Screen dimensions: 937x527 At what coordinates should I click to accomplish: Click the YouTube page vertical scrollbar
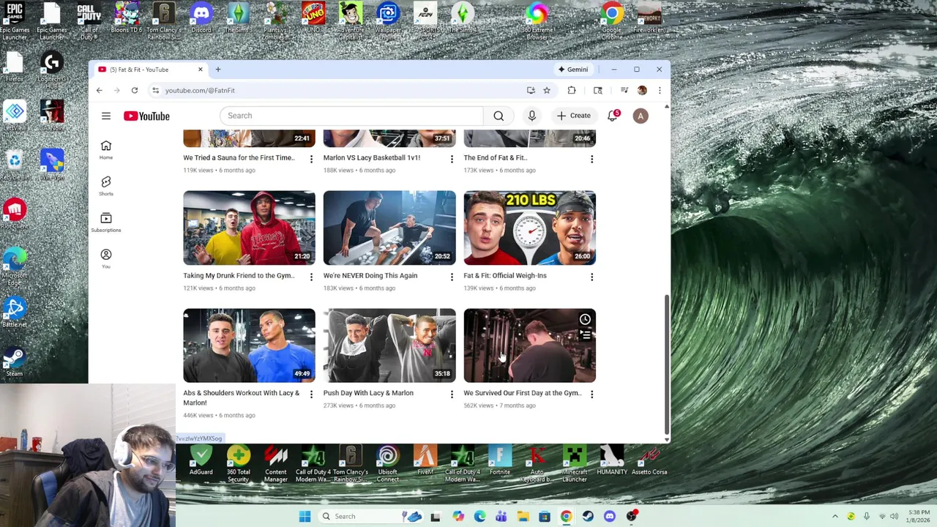click(x=666, y=364)
